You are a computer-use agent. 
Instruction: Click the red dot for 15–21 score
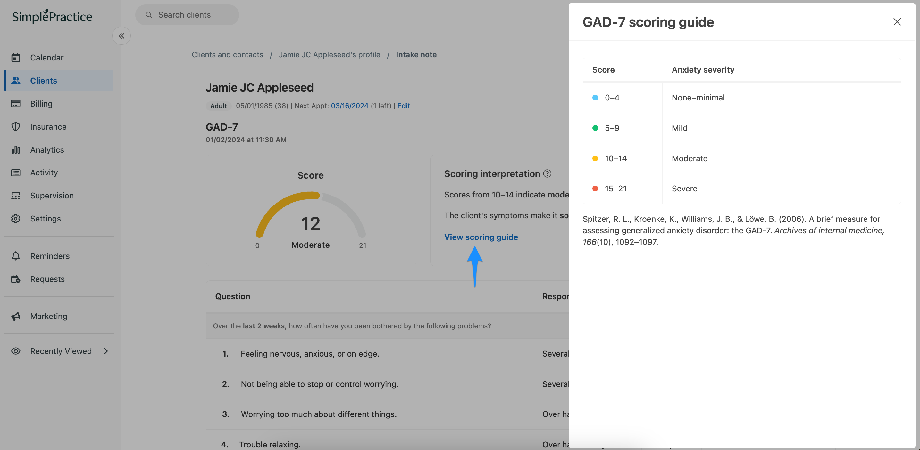pos(595,189)
